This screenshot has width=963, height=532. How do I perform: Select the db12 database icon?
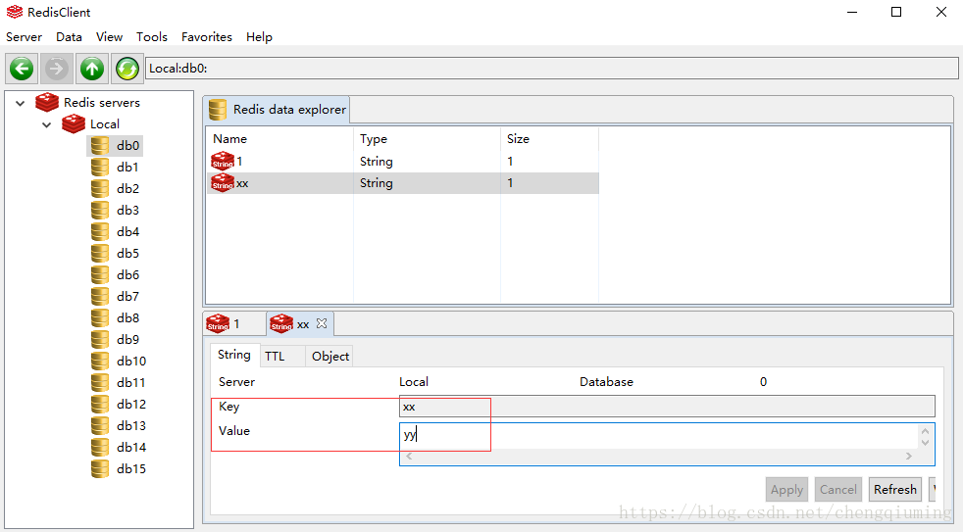99,404
